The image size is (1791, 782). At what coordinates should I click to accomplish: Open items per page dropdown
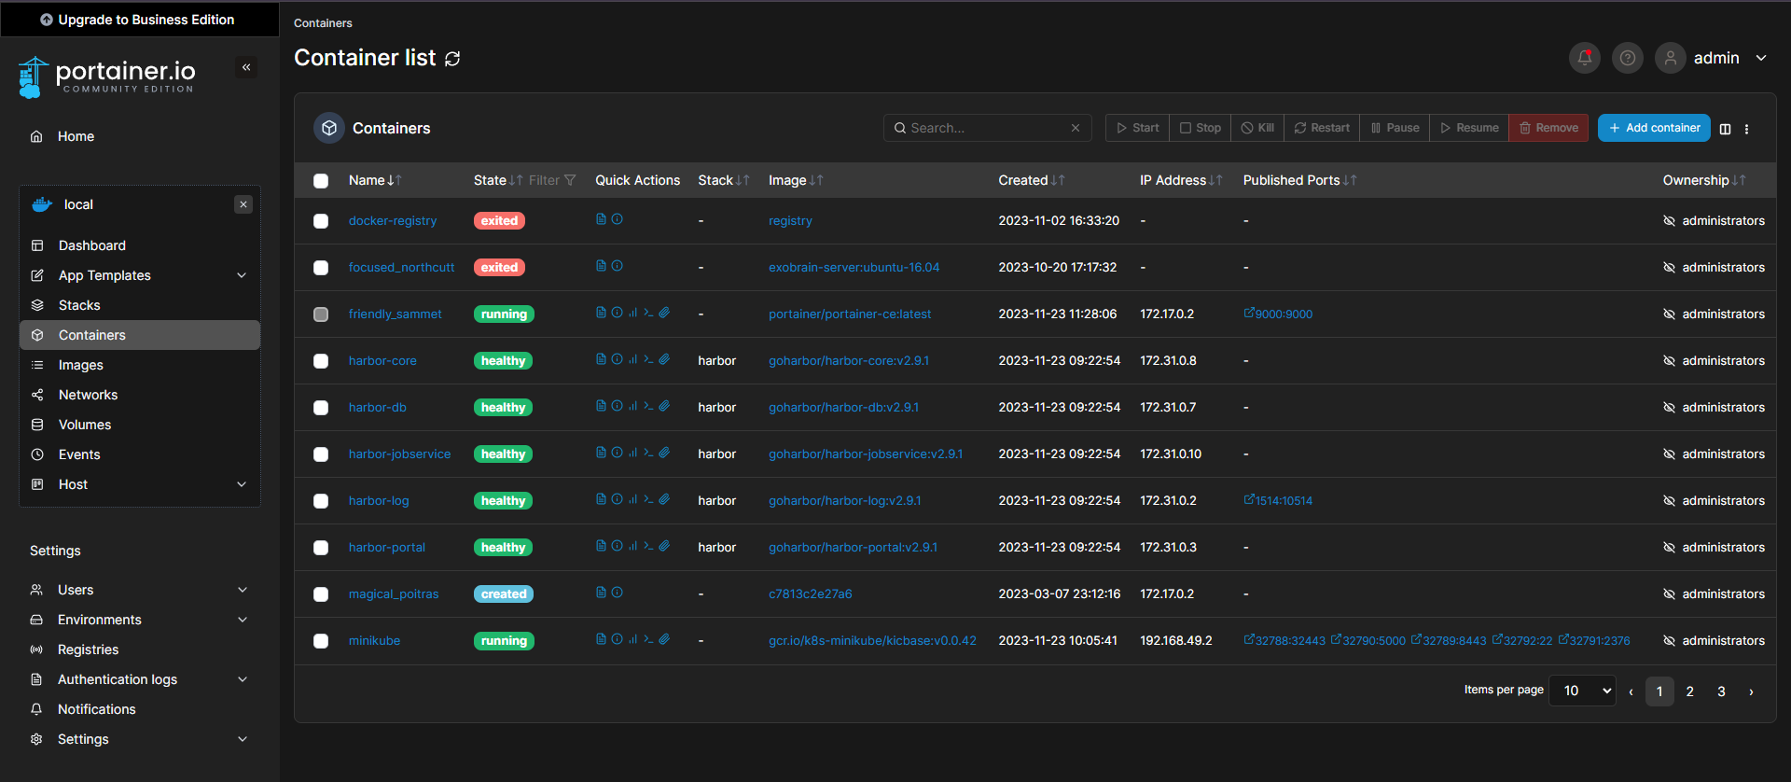(x=1582, y=691)
